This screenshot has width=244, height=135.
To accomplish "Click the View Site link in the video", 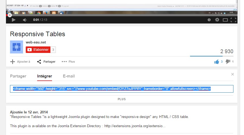I will pyautogui.click(x=34, y=6).
